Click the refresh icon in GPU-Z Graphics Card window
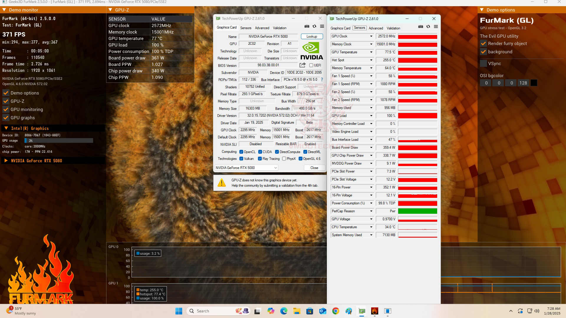The width and height of the screenshot is (566, 318). click(314, 26)
